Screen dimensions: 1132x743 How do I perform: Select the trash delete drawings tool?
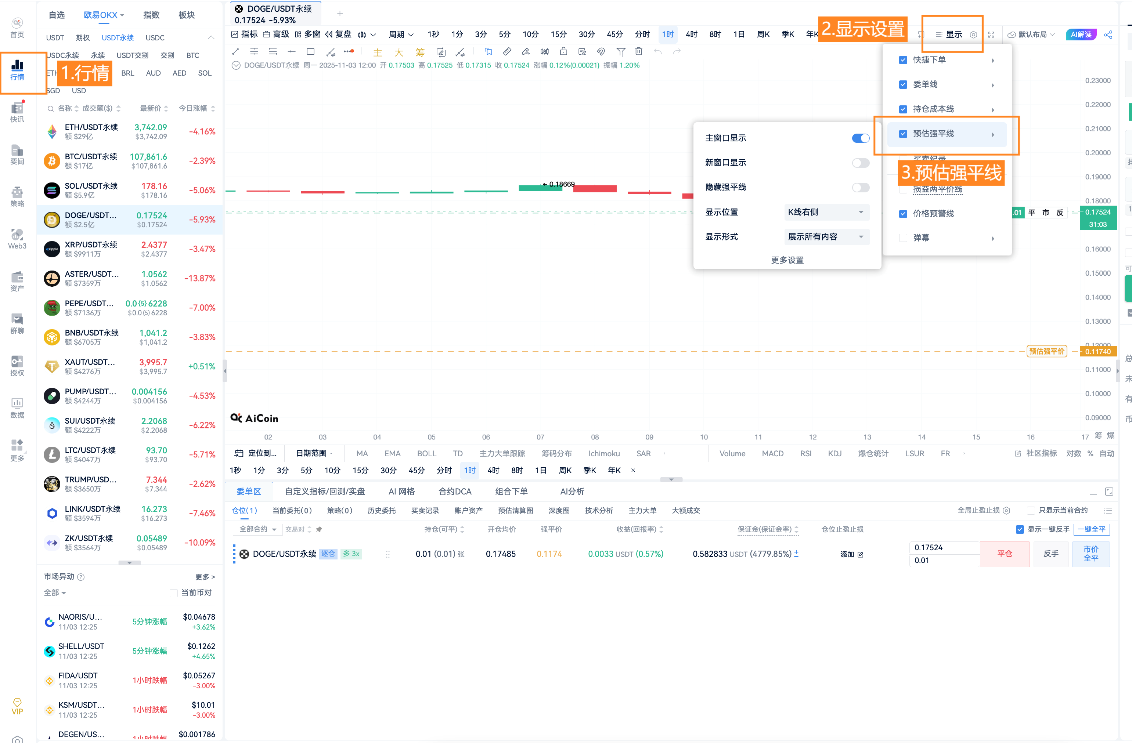tap(639, 51)
